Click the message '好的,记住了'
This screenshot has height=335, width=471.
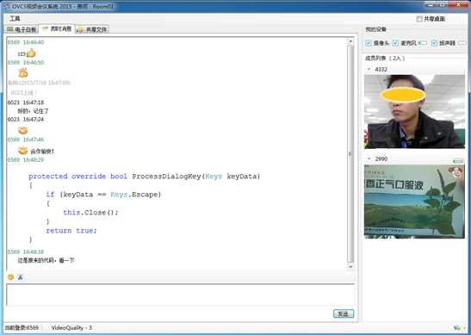33,111
